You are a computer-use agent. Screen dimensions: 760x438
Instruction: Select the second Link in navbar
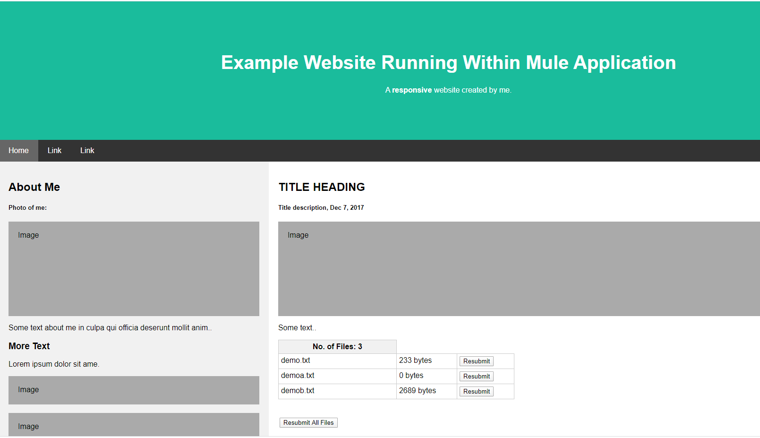coord(87,151)
